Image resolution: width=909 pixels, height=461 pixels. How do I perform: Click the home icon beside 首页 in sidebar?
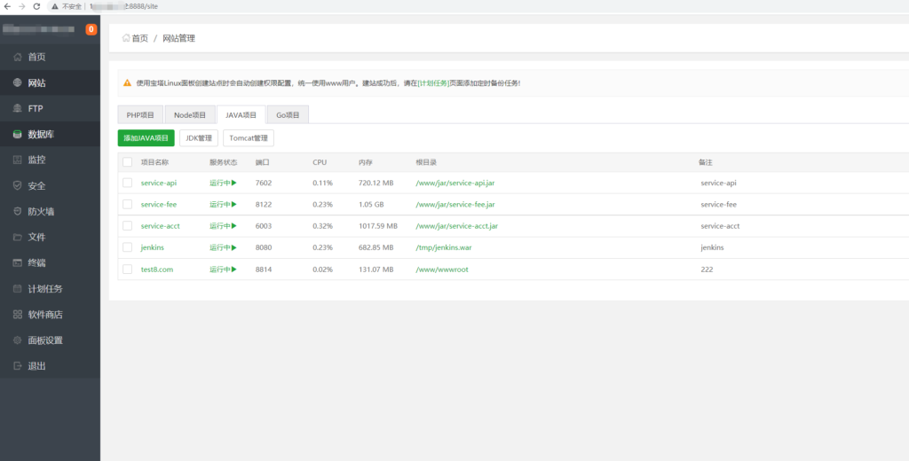(x=18, y=57)
